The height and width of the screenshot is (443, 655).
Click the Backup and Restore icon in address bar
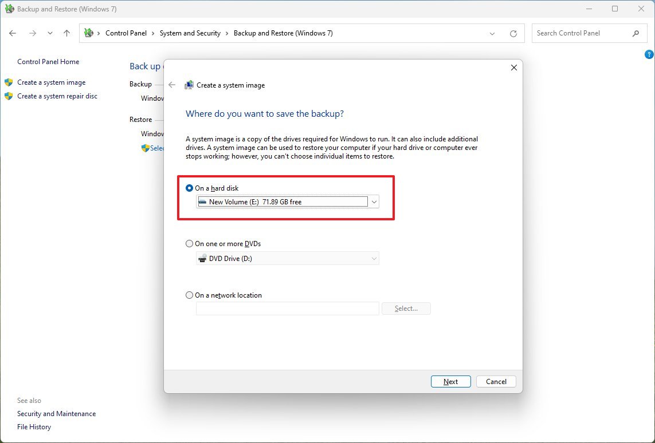(x=87, y=33)
